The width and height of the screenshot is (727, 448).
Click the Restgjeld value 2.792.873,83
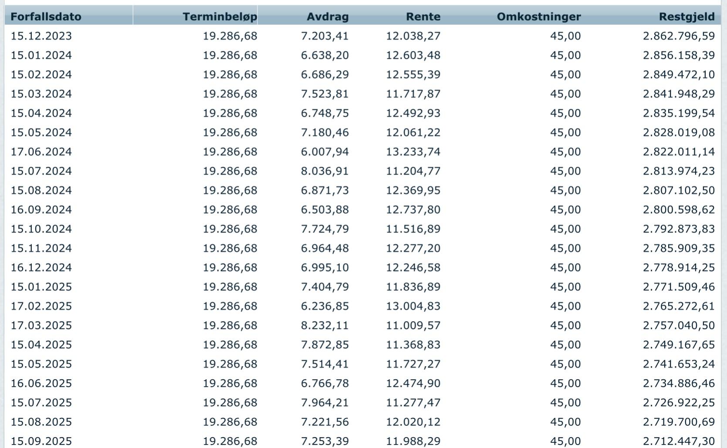(x=679, y=229)
